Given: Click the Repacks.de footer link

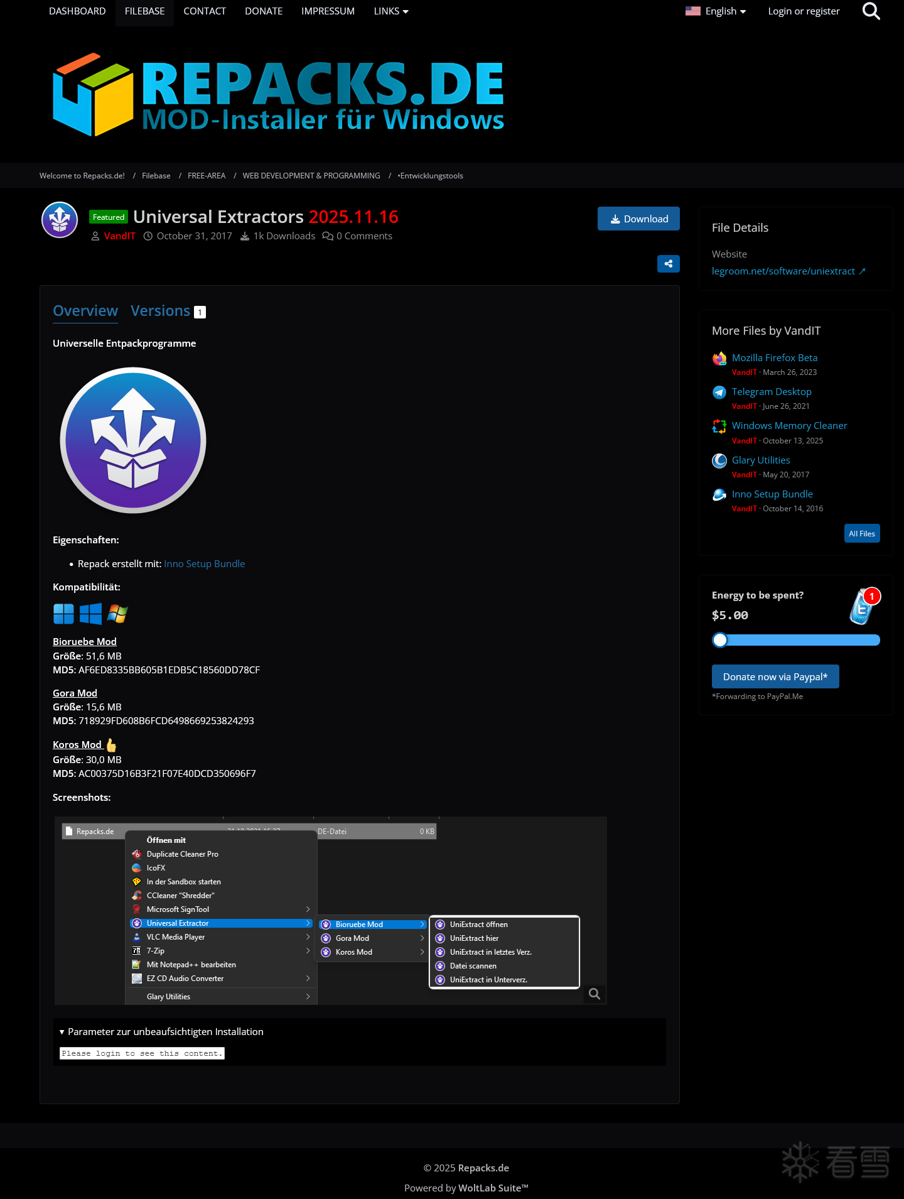Looking at the screenshot, I should click(x=483, y=1168).
